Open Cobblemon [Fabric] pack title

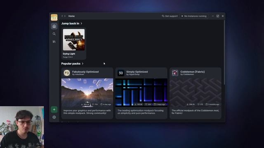(193, 72)
